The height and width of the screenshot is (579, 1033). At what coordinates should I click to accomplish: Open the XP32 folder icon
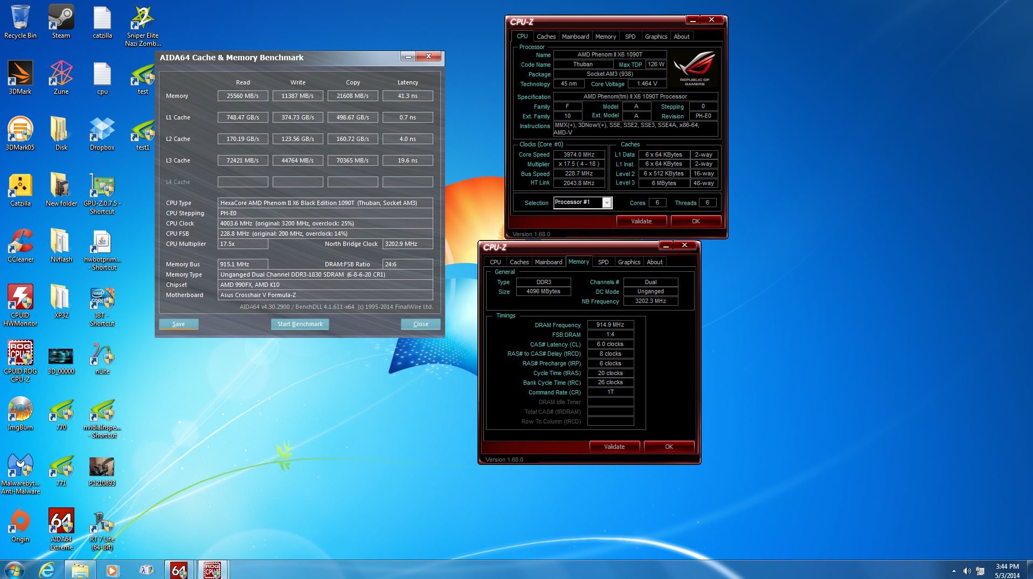pyautogui.click(x=61, y=301)
